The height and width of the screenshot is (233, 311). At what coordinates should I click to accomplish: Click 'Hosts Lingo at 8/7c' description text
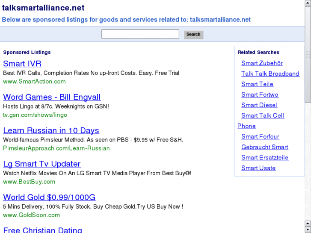coord(56,106)
